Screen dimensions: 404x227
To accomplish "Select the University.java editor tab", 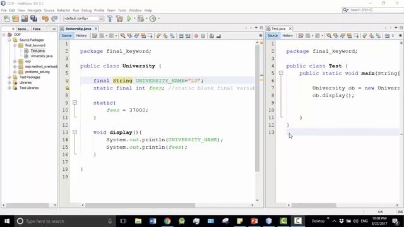I will pos(78,28).
